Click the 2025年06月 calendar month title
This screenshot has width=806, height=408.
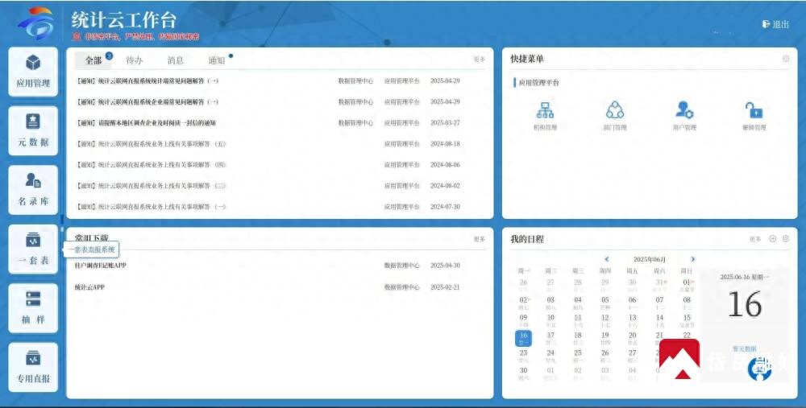point(649,259)
